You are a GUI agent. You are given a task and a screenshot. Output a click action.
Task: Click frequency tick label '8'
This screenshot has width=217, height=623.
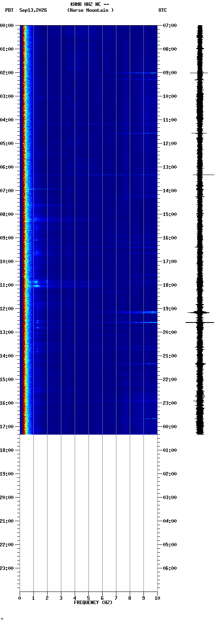point(130,598)
